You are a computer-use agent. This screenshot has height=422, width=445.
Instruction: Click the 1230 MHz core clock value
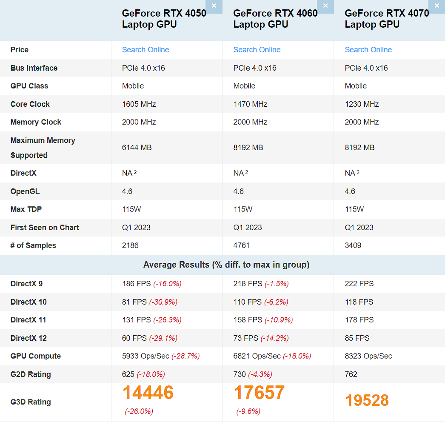click(362, 104)
